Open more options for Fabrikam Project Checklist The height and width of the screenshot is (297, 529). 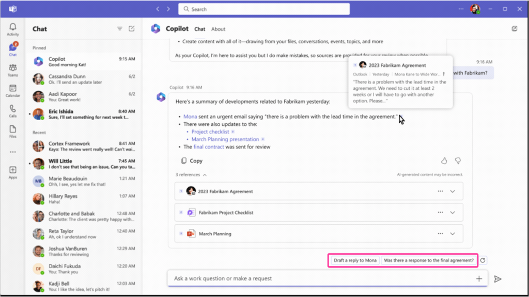pos(440,212)
